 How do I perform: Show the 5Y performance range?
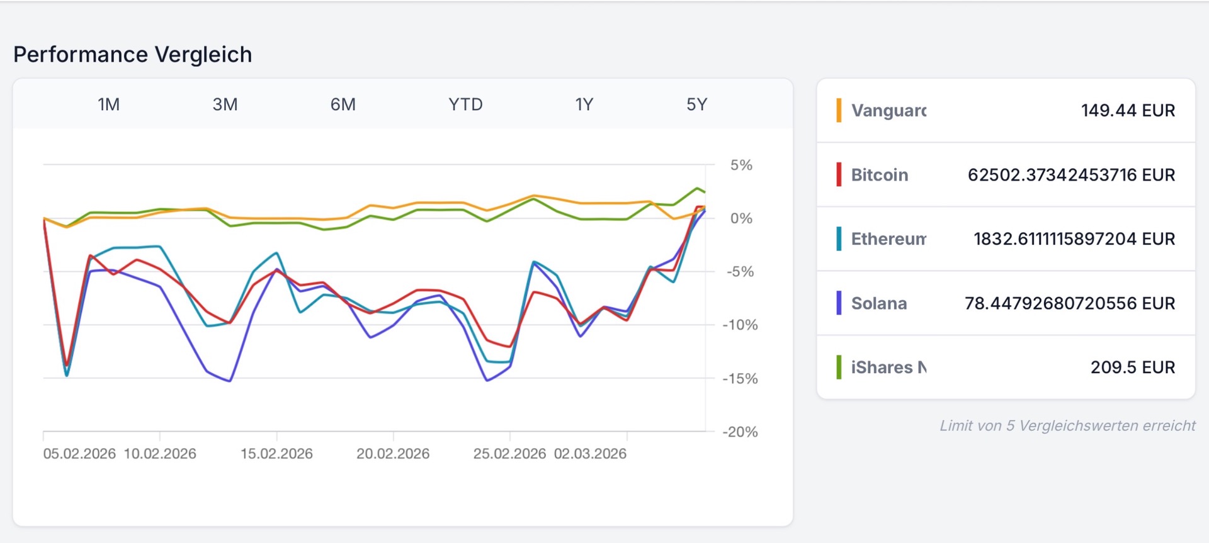[x=696, y=104]
